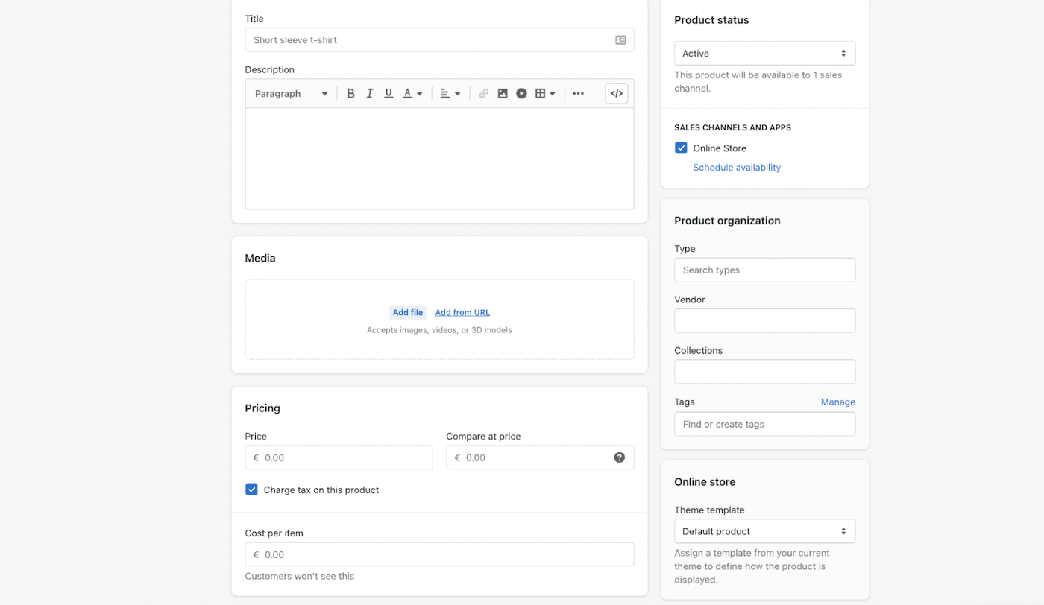Insert image icon in description toolbar
Viewport: 1044px width, 605px height.
pyautogui.click(x=503, y=94)
